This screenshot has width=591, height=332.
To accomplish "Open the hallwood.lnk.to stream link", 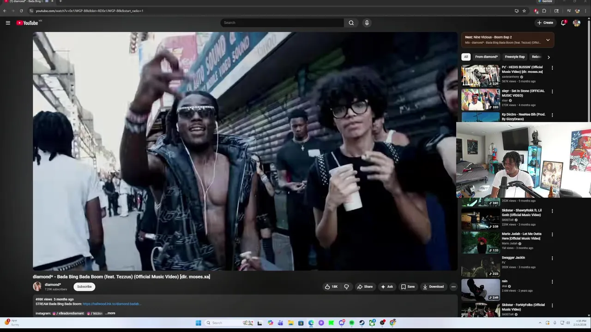I will click(x=111, y=304).
